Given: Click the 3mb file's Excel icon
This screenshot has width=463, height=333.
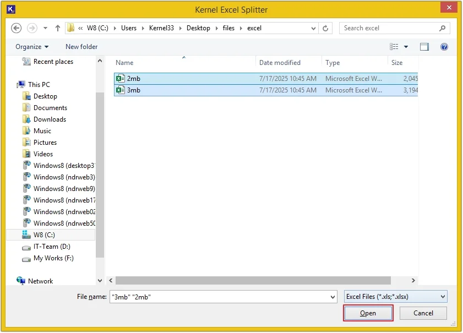Looking at the screenshot, I should (121, 90).
